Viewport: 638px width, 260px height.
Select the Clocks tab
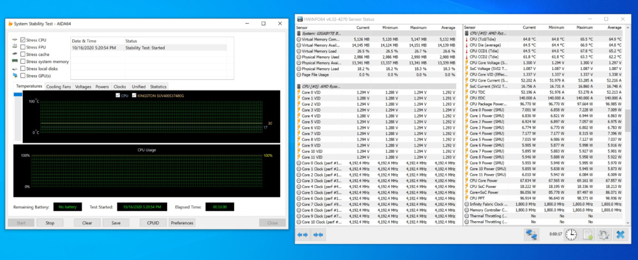120,87
